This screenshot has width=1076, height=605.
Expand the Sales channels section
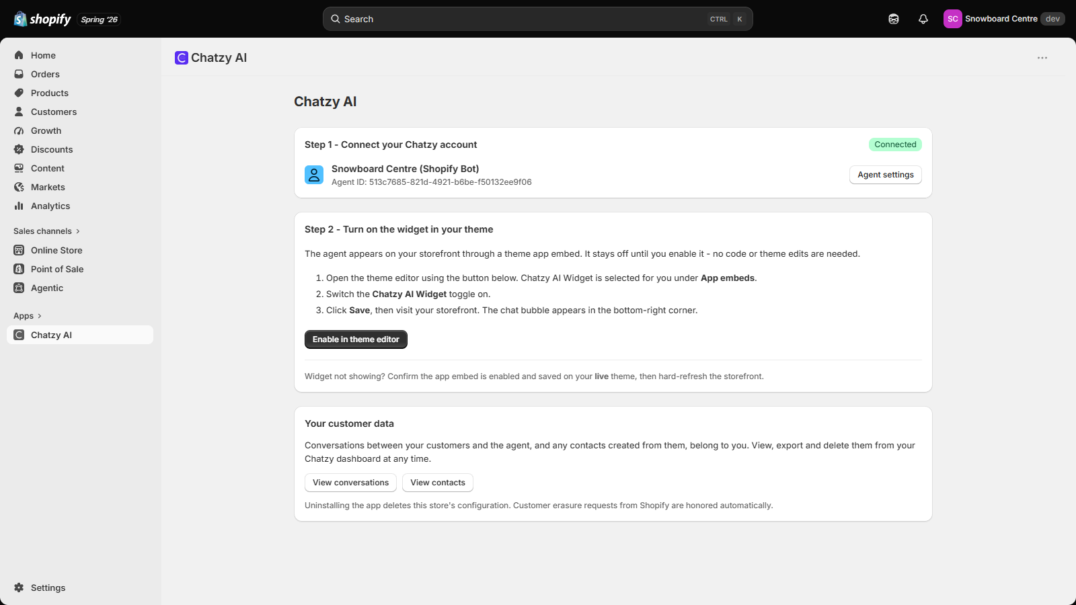(x=46, y=231)
